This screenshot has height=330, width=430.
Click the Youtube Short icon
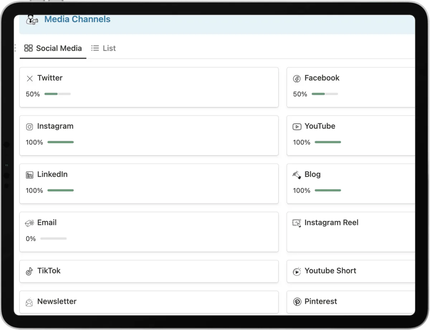297,271
